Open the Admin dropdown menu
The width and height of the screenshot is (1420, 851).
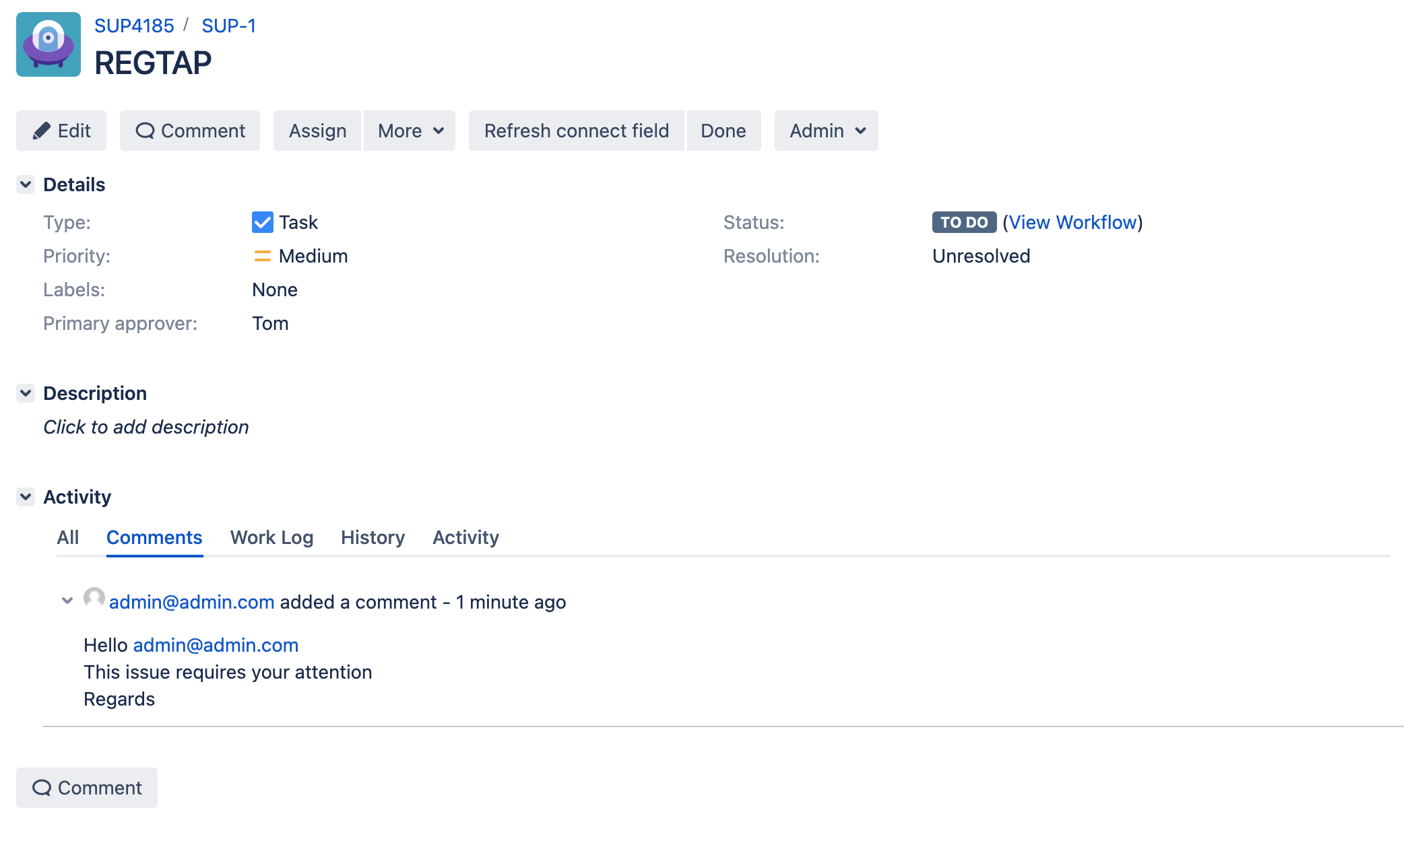click(x=826, y=131)
